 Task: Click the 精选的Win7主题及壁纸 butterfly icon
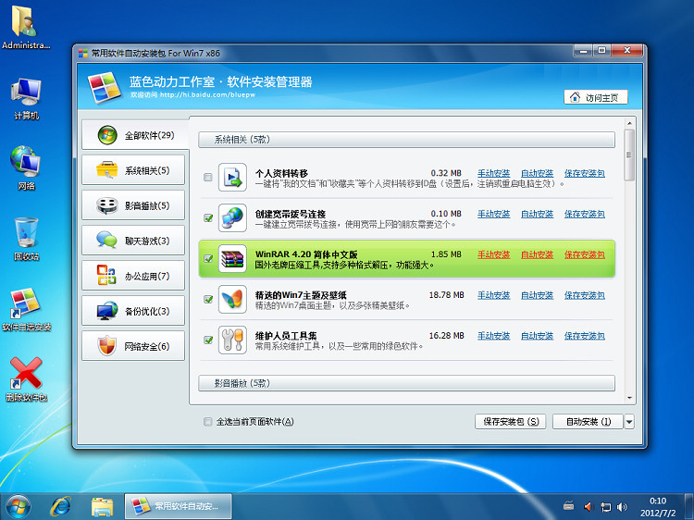pos(231,300)
